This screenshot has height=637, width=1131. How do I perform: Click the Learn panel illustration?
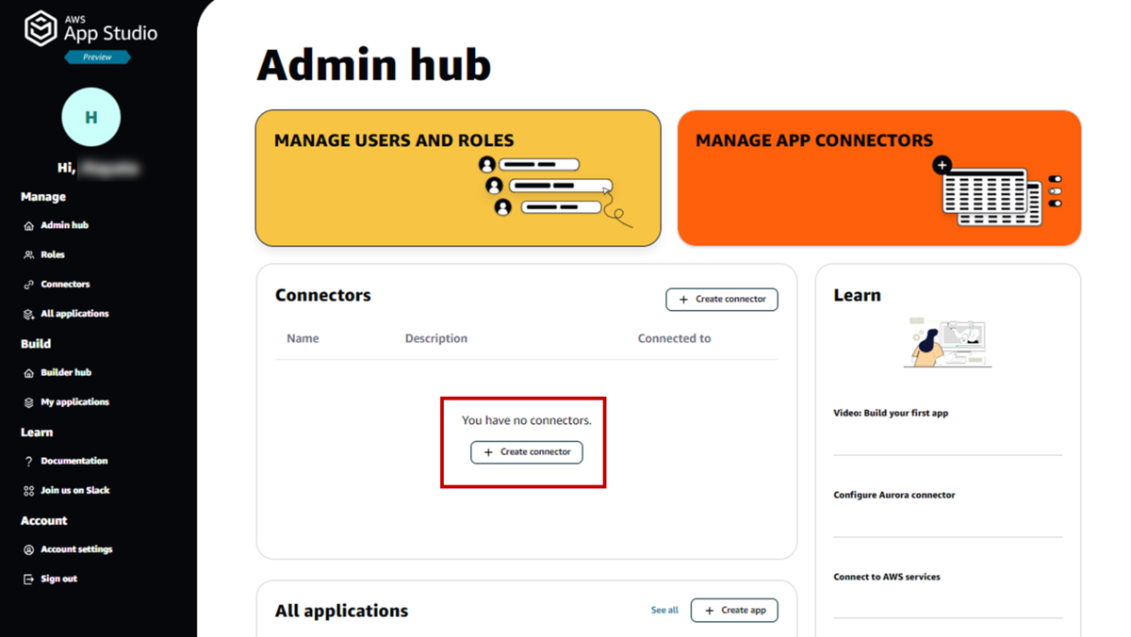(947, 343)
